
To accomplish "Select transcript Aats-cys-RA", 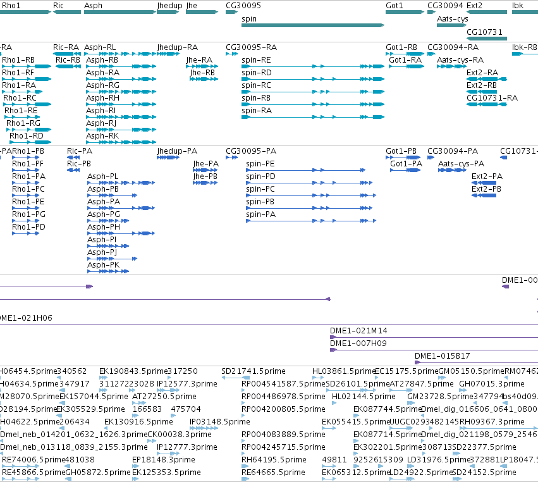I will [x=460, y=60].
